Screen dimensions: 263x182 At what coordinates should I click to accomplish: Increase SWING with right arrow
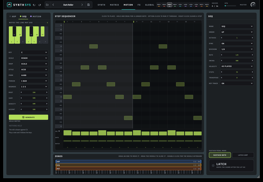click(x=252, y=61)
